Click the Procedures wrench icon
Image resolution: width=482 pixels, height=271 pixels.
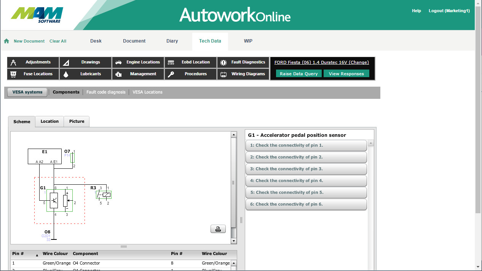(171, 74)
